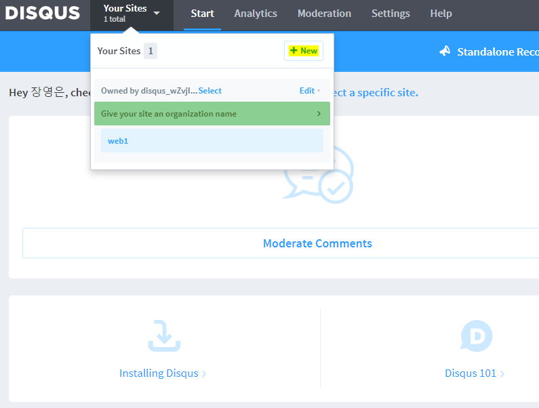Click the Installing Disqus download icon
Image resolution: width=539 pixels, height=408 pixels.
(164, 335)
